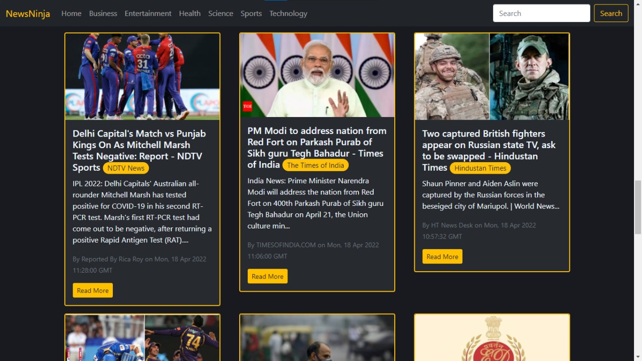The width and height of the screenshot is (642, 361).
Task: Read More on Delhi Capitals article
Action: [x=93, y=290]
